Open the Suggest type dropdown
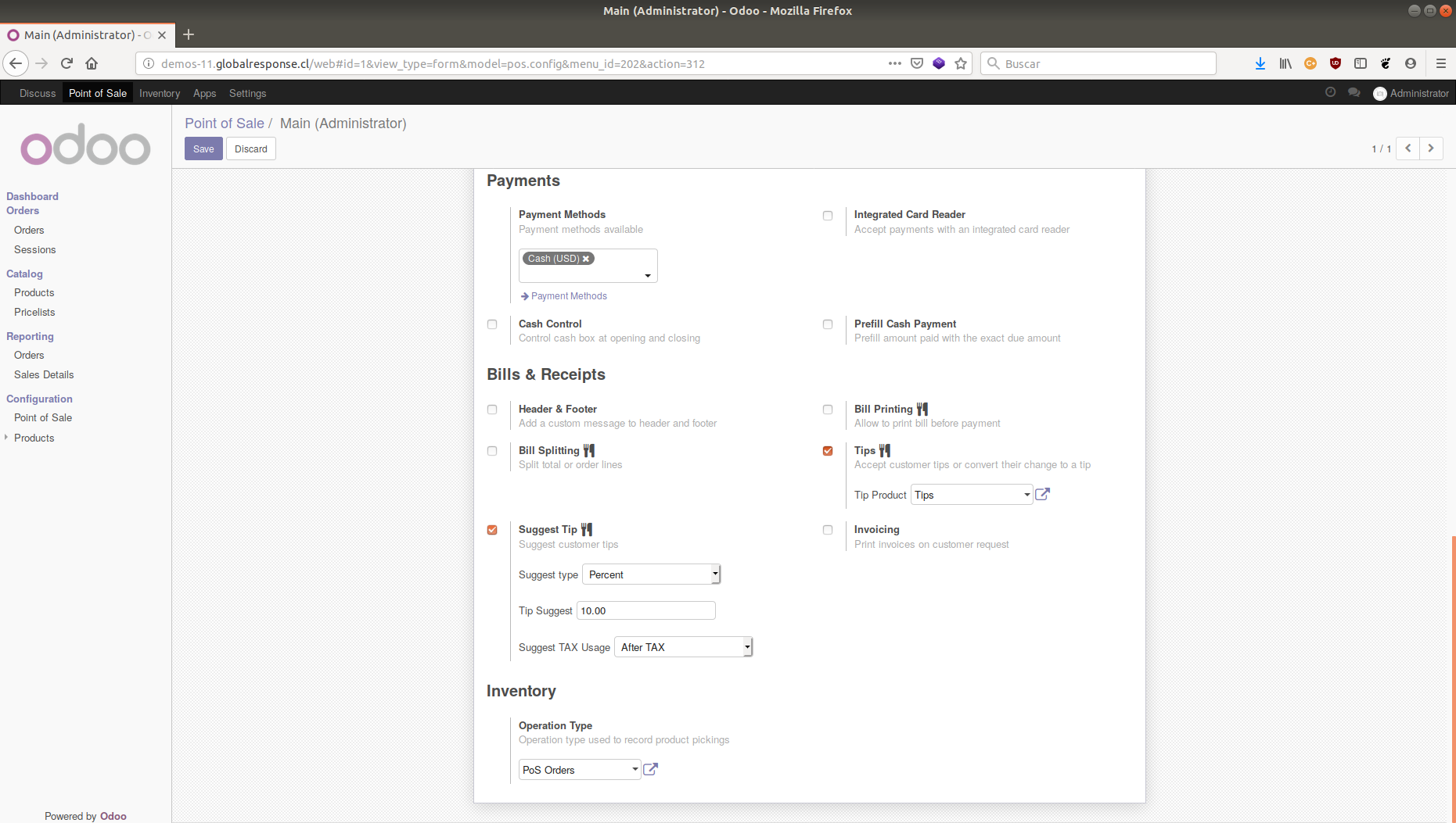 click(651, 574)
